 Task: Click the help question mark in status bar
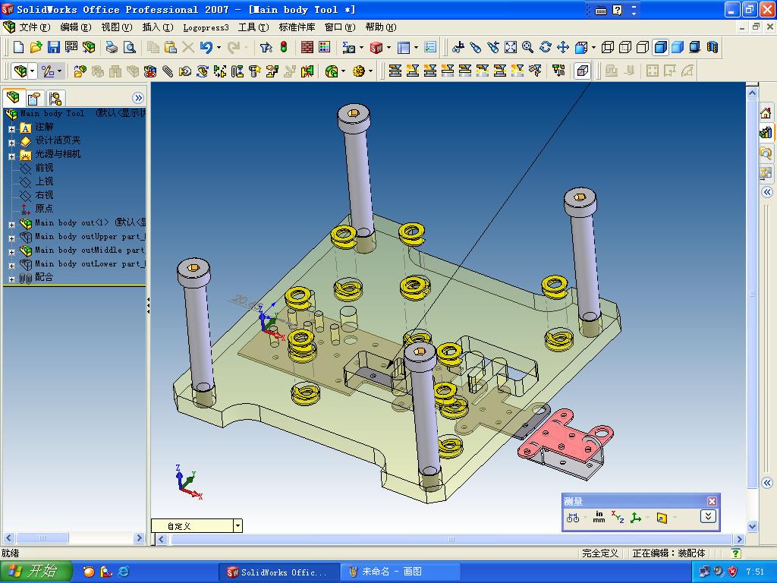tap(736, 553)
